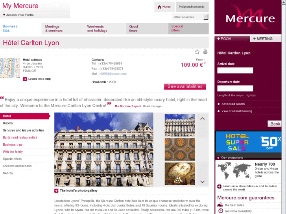
Task: Click the Book button
Action: pos(275,124)
